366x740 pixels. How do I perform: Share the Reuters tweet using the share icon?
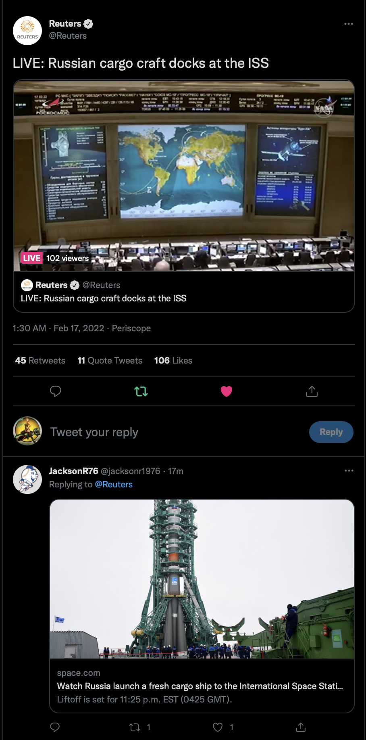click(312, 391)
